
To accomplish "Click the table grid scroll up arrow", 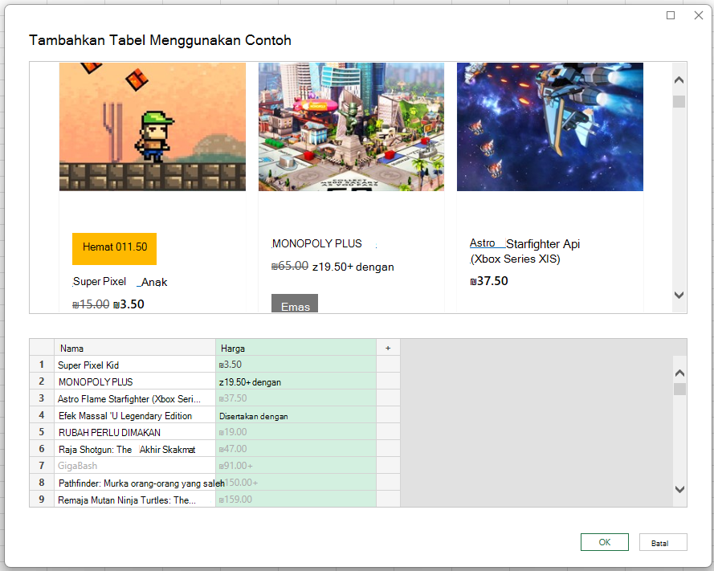I will (679, 373).
